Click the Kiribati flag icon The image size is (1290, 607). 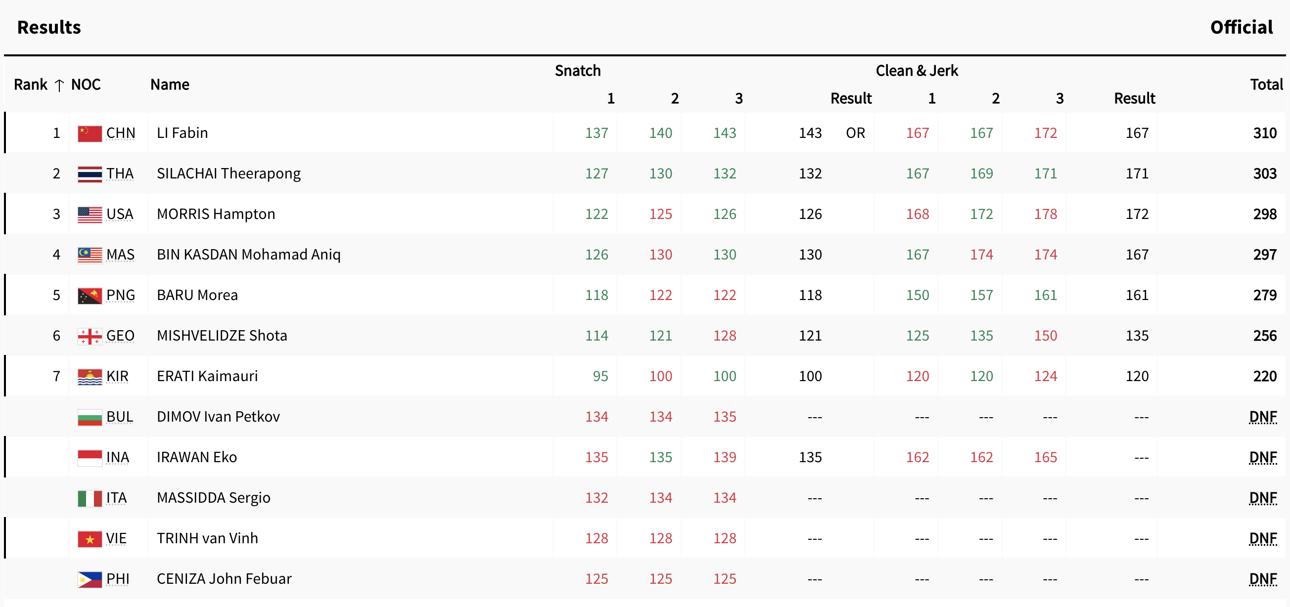pyautogui.click(x=90, y=376)
